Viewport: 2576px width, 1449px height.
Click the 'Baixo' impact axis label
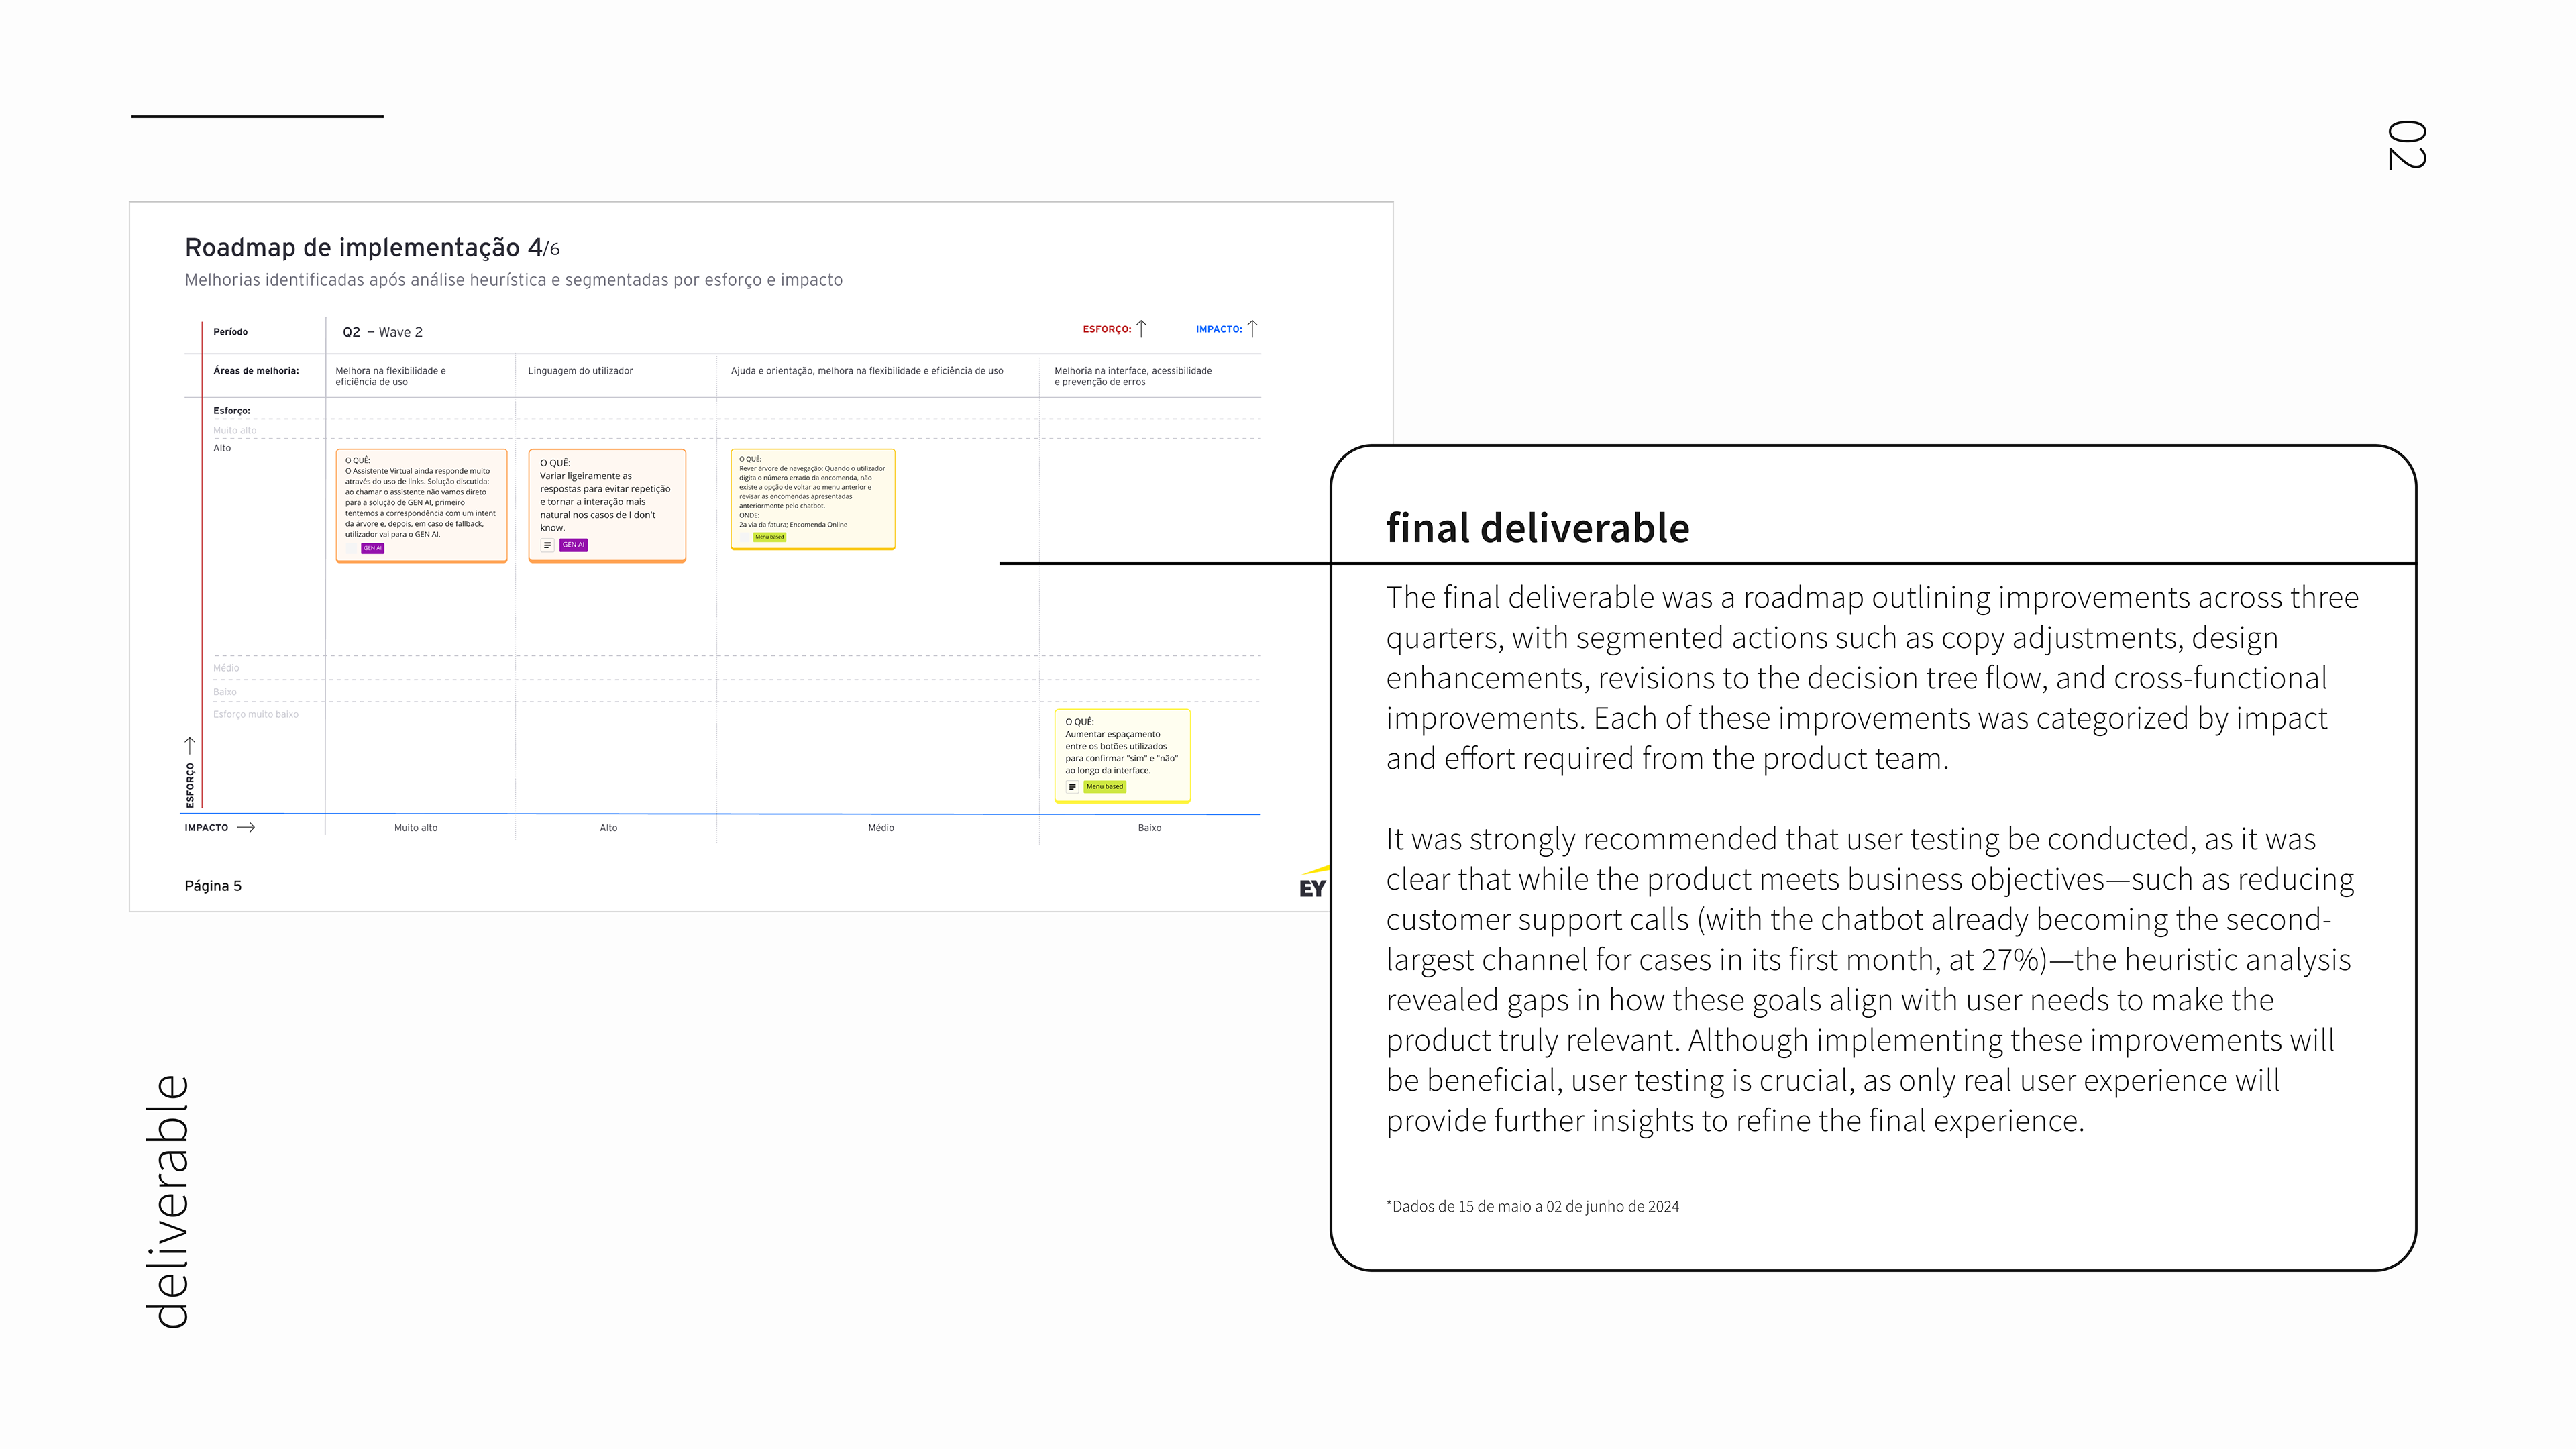1149,828
